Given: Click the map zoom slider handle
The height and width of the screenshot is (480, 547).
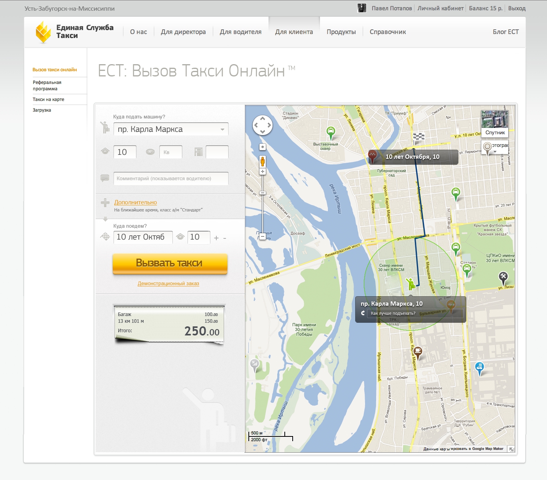Looking at the screenshot, I should [x=262, y=193].
